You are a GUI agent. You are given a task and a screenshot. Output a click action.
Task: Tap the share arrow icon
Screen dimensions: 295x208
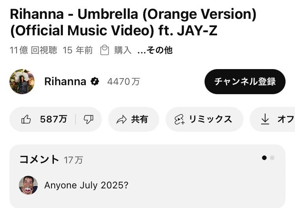pyautogui.click(x=122, y=120)
